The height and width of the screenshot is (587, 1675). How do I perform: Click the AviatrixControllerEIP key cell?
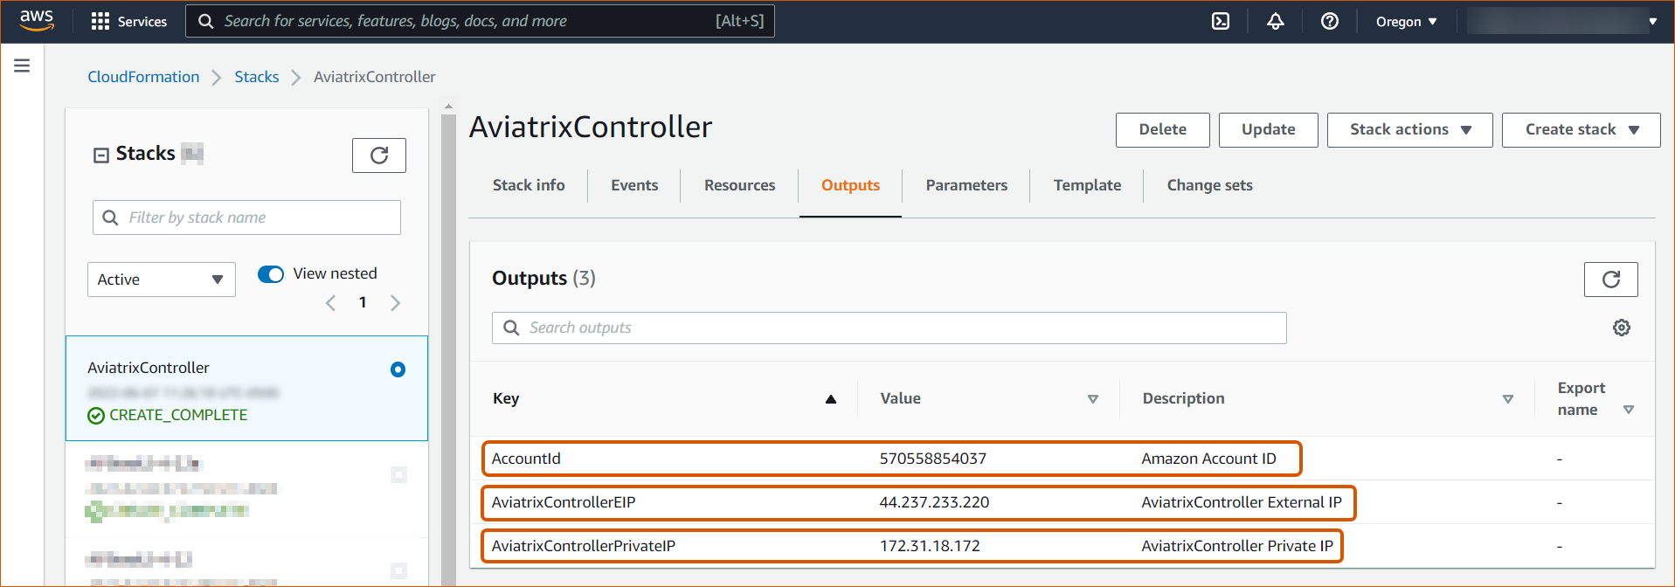(564, 502)
